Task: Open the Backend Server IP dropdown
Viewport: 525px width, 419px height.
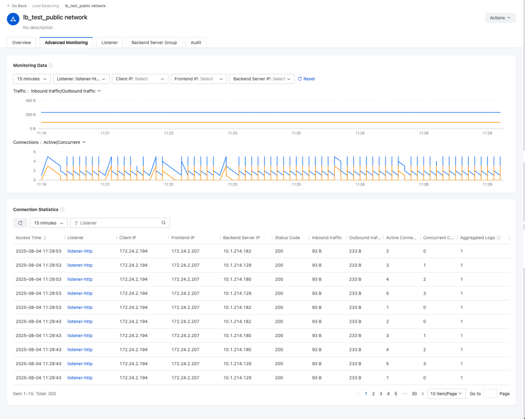Action: [x=262, y=79]
